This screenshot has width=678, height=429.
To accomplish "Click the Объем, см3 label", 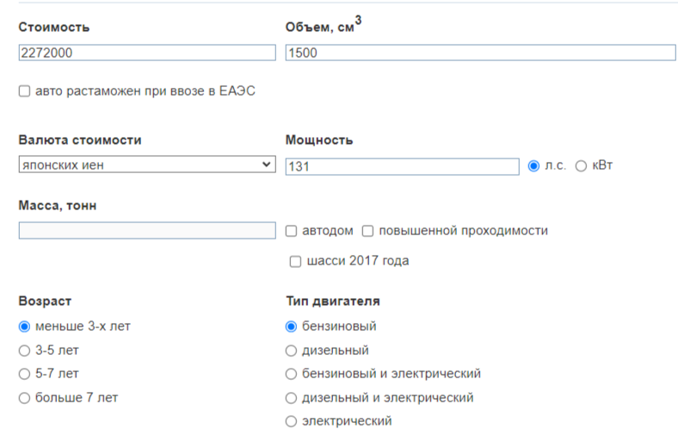I will tap(324, 25).
